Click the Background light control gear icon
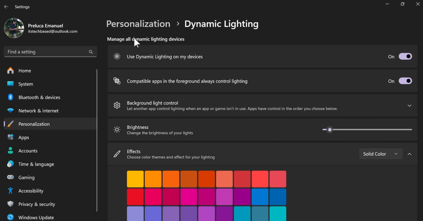This screenshot has width=423, height=221. pyautogui.click(x=117, y=105)
